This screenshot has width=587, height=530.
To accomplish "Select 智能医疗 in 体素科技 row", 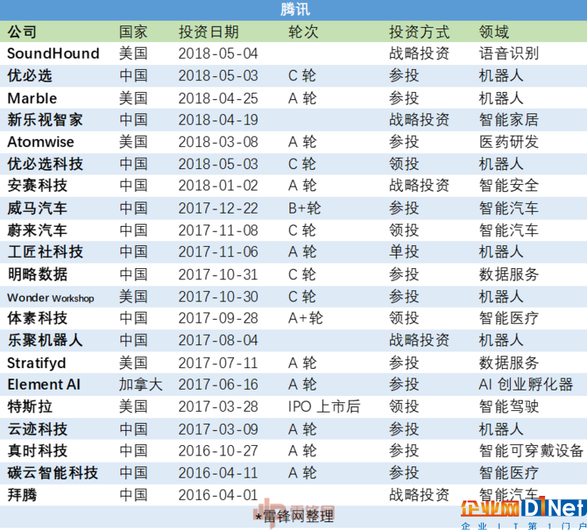I will point(508,318).
